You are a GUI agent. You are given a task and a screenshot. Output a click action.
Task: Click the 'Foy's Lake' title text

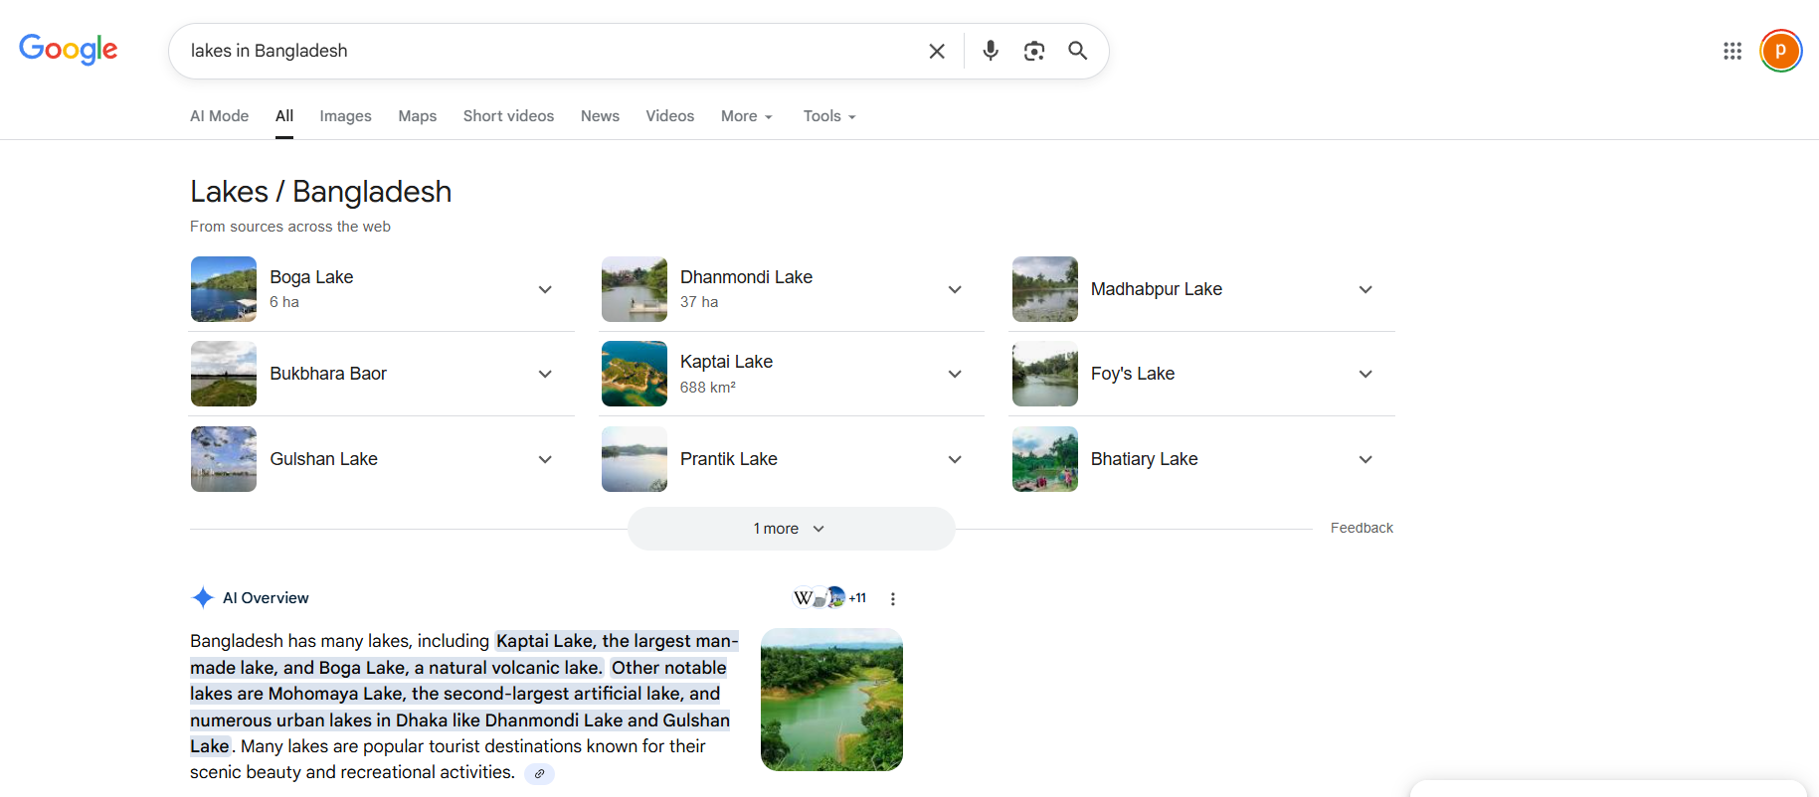[1133, 374]
